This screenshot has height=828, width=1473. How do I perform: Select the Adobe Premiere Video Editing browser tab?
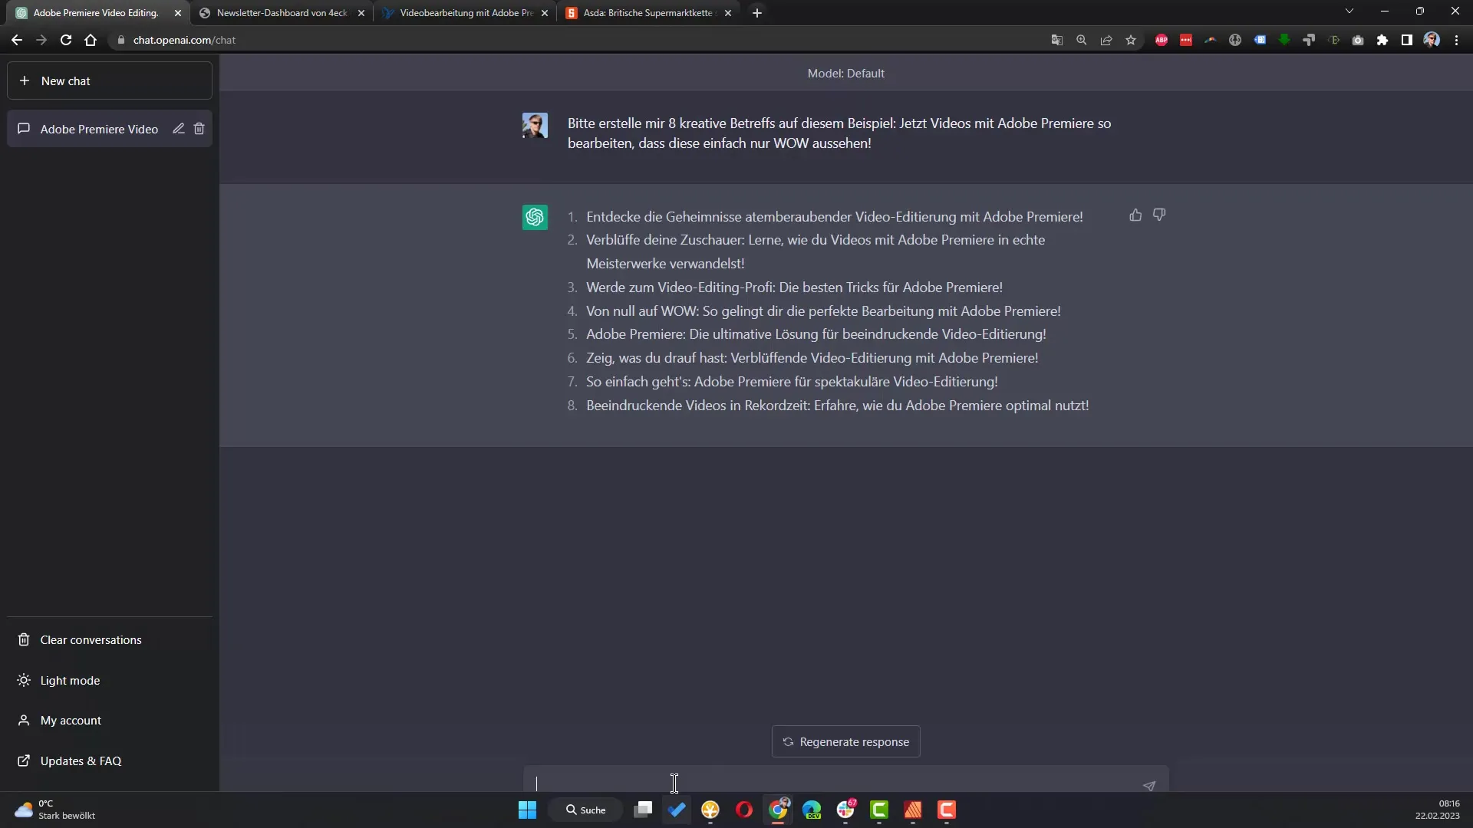tap(96, 13)
